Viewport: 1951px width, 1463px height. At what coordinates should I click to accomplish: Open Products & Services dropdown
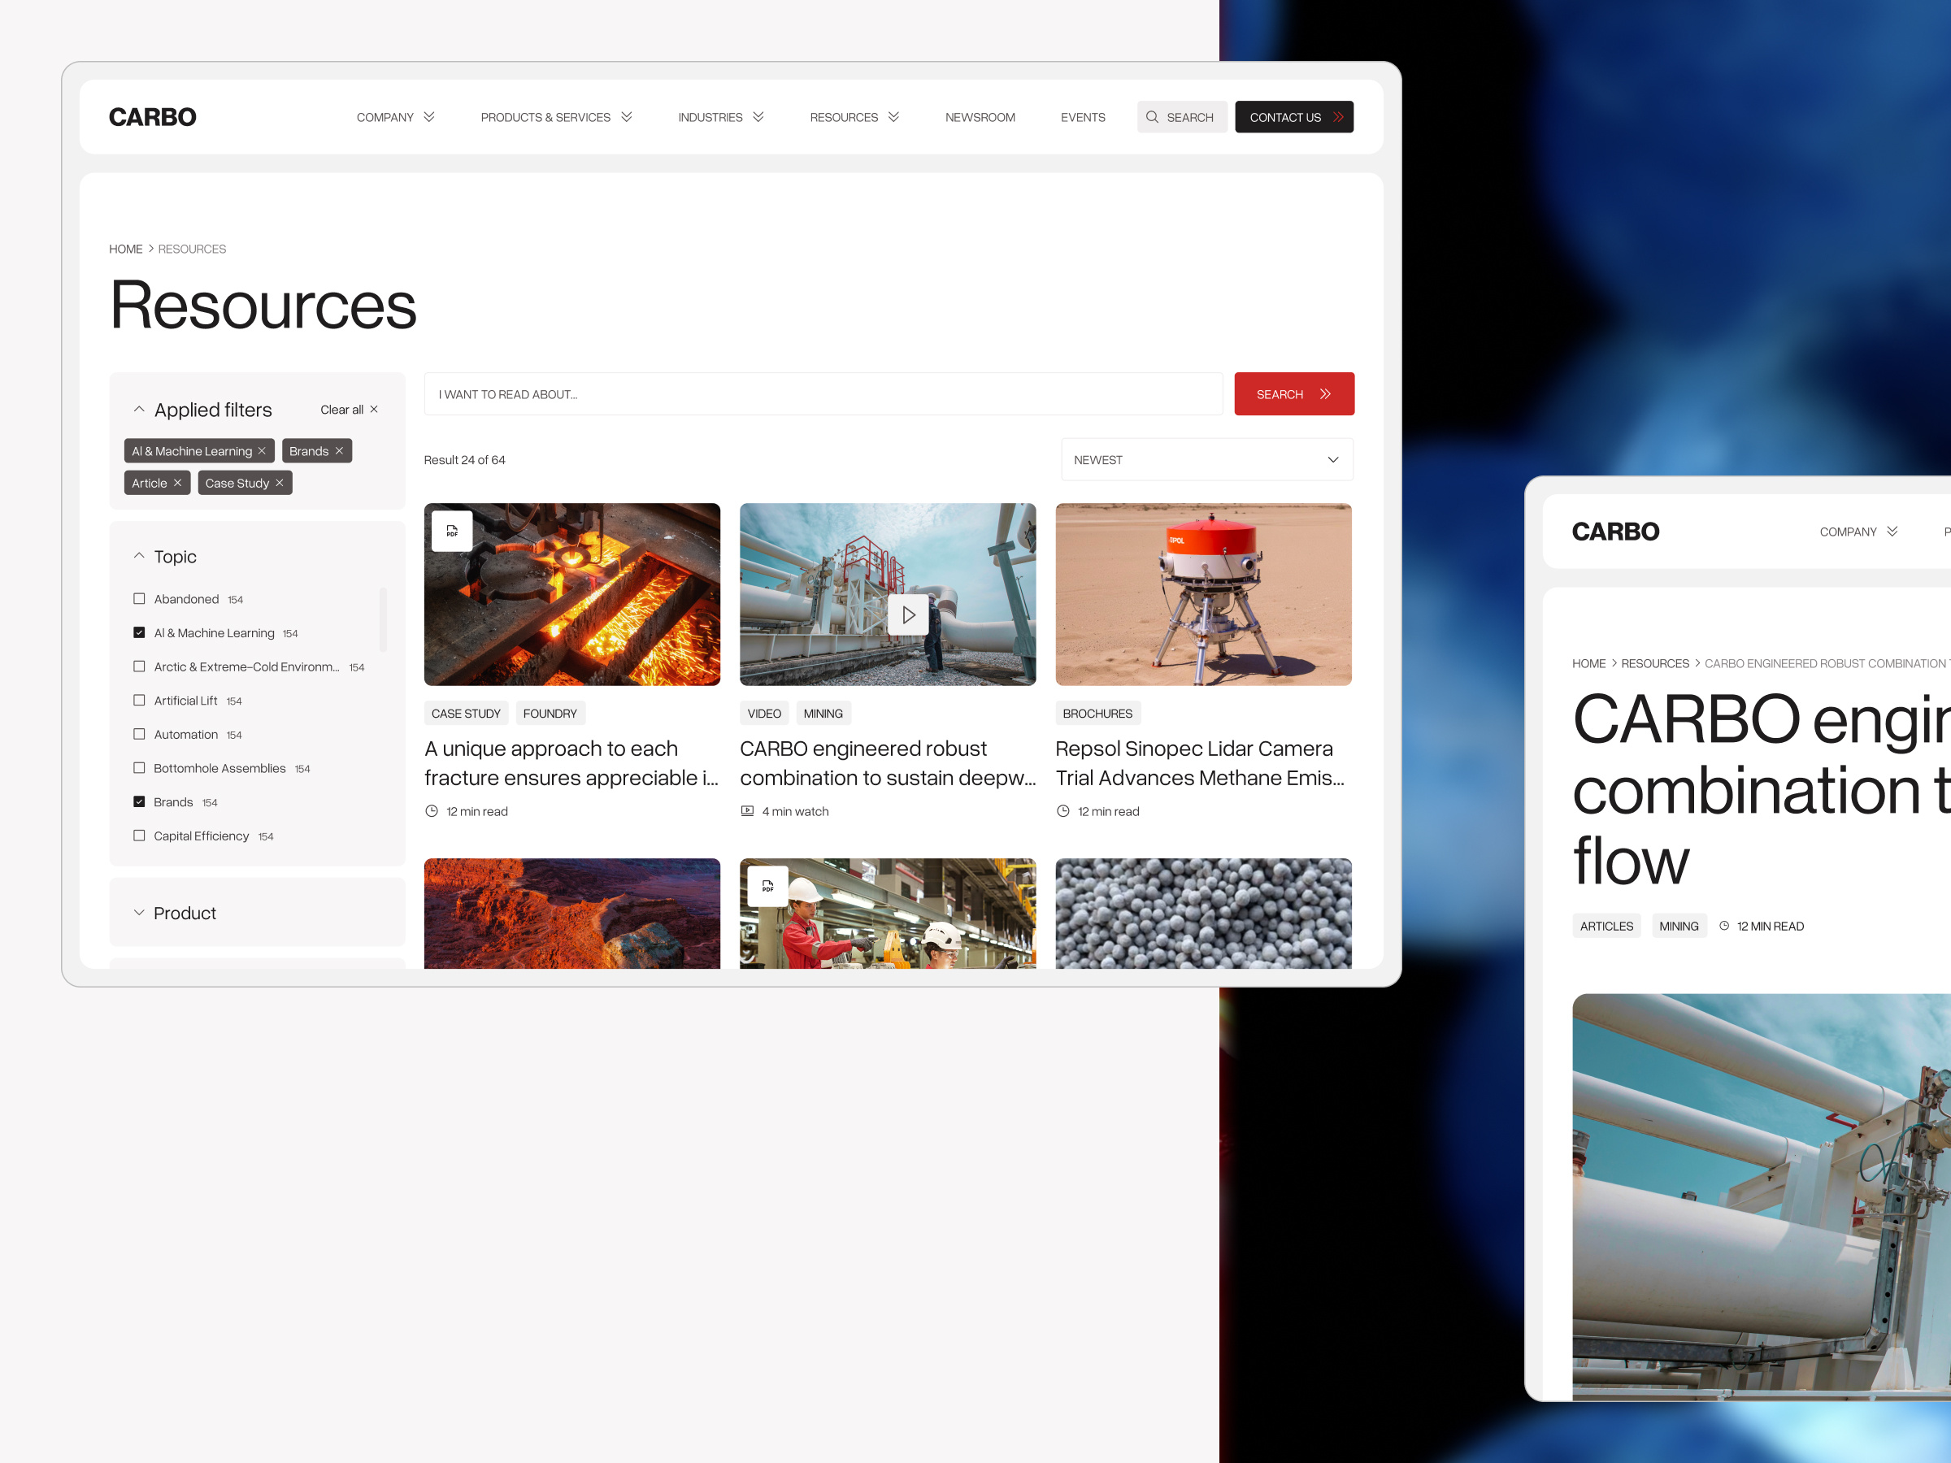pyautogui.click(x=557, y=117)
